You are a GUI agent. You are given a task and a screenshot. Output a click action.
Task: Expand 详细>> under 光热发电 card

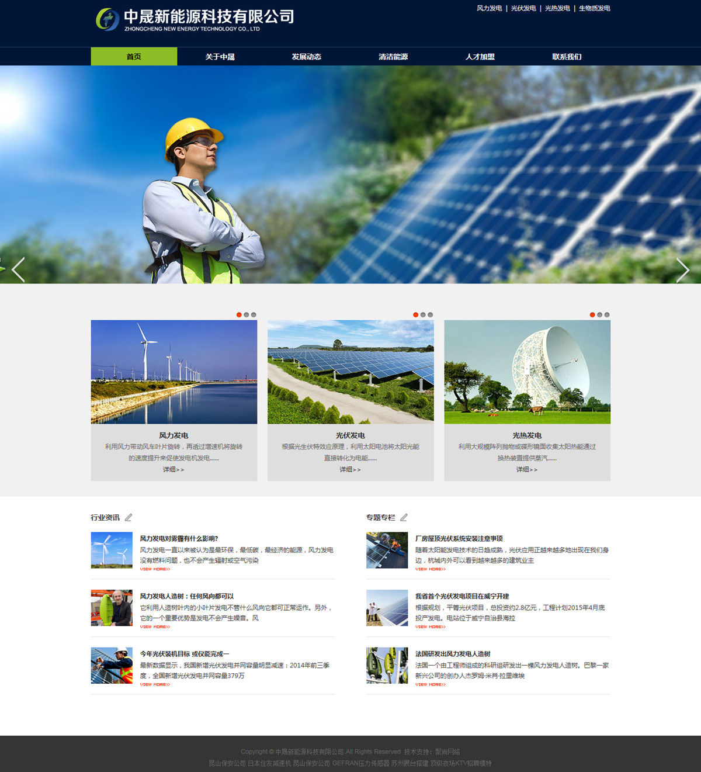pos(527,469)
